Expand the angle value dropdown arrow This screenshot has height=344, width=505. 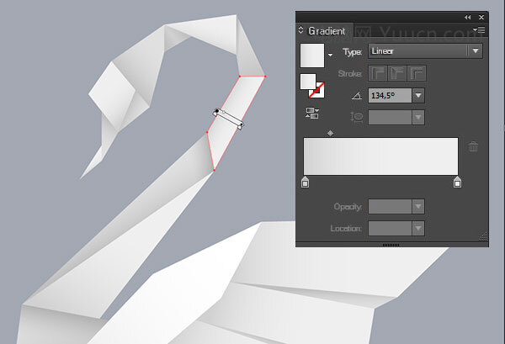tap(418, 96)
